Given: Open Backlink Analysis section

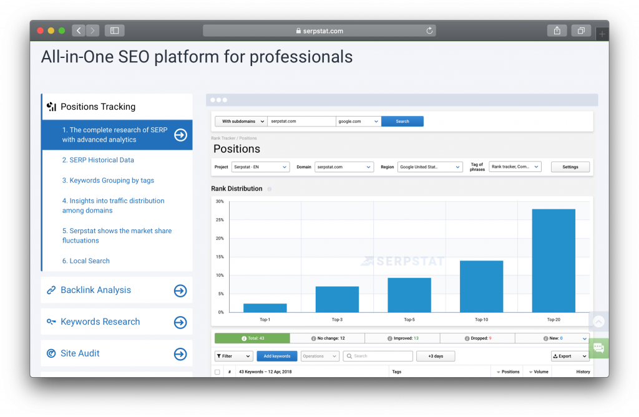Looking at the screenshot, I should (x=117, y=290).
